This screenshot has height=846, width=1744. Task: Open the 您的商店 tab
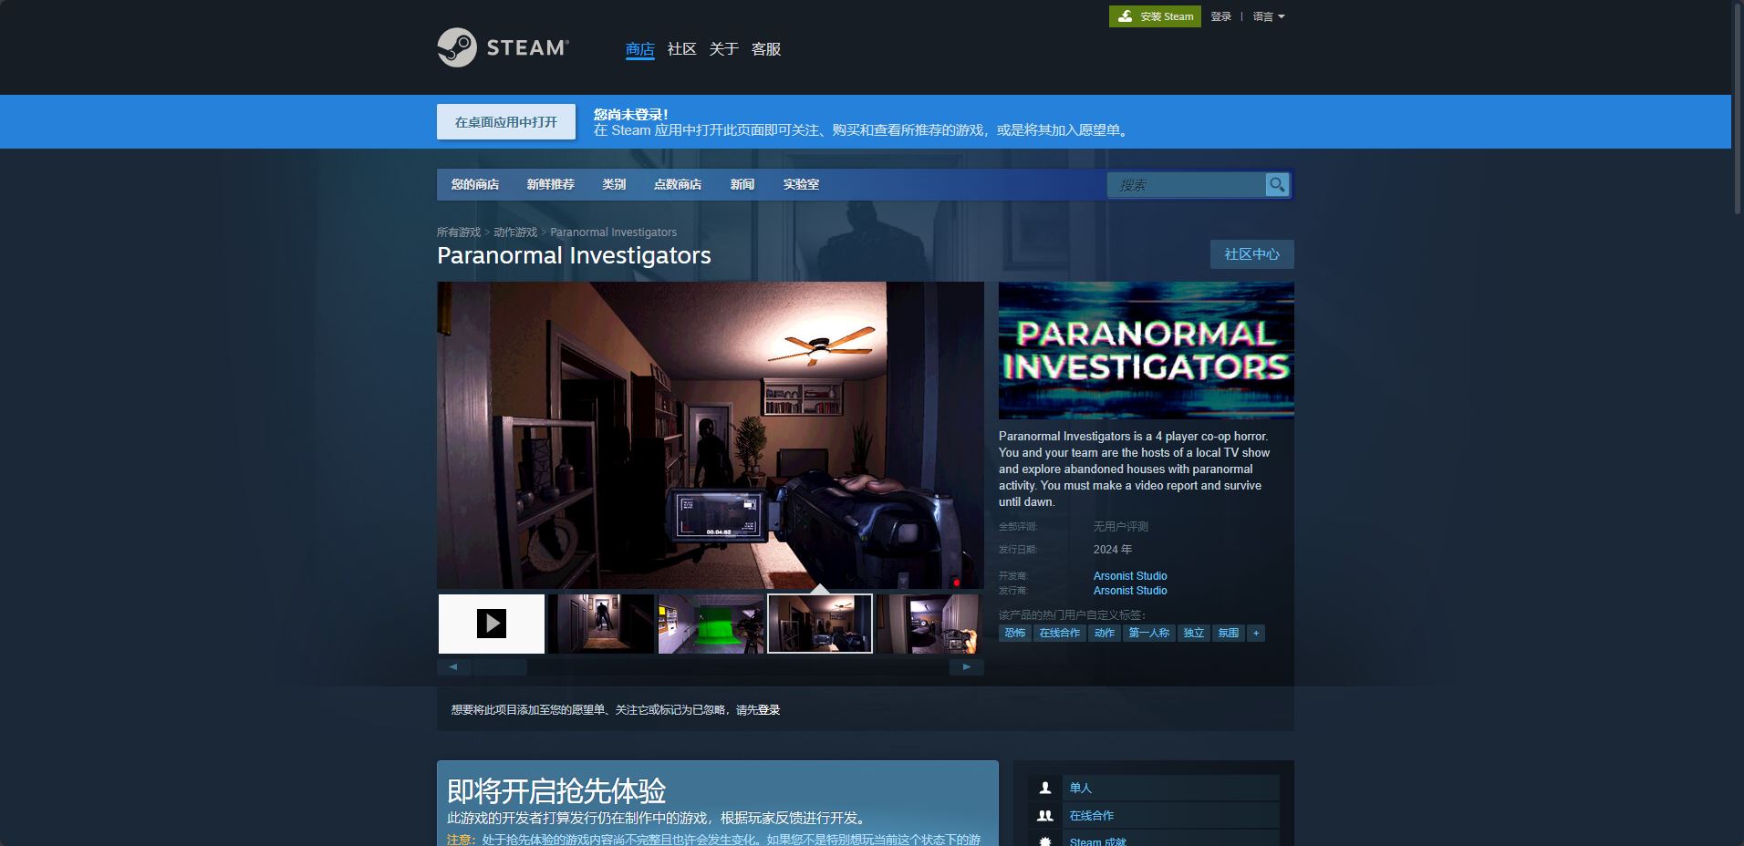(x=475, y=184)
